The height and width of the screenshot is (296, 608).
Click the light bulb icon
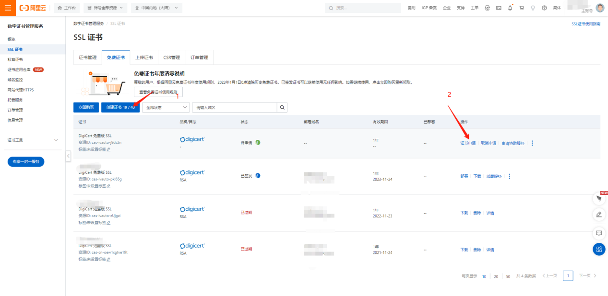[533, 8]
